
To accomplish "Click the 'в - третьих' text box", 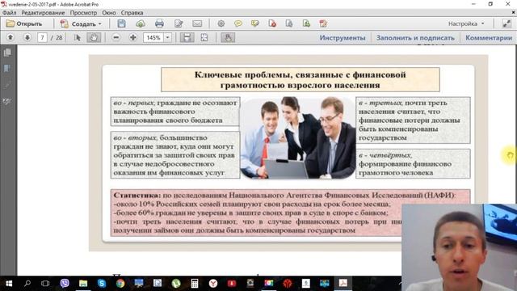I will (x=413, y=120).
